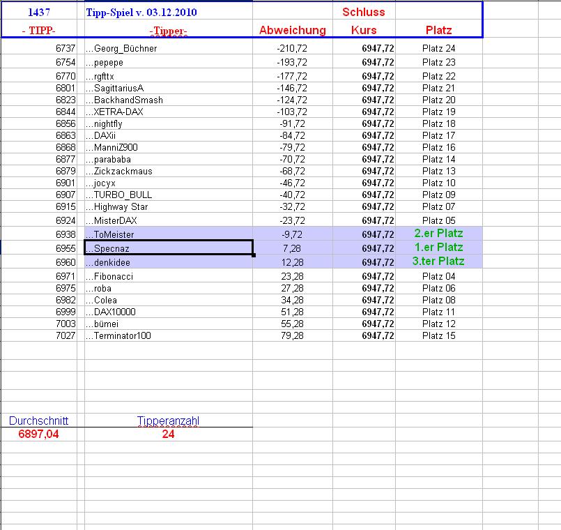Click the Platz 19 cell
This screenshot has width=561, height=530.
438,112
